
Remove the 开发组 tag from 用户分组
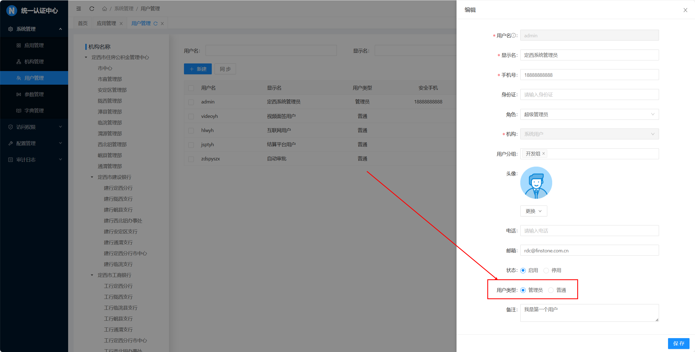pyautogui.click(x=543, y=154)
